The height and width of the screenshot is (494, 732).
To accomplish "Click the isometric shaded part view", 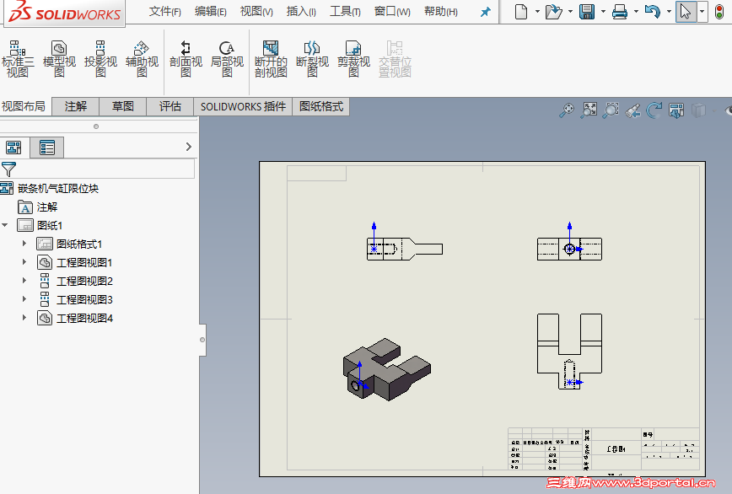I will click(387, 369).
